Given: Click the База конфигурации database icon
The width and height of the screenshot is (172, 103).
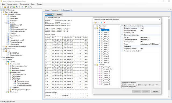Looking at the screenshot, I should (x=4, y=12).
